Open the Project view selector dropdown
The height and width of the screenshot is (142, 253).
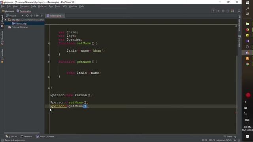point(15,16)
